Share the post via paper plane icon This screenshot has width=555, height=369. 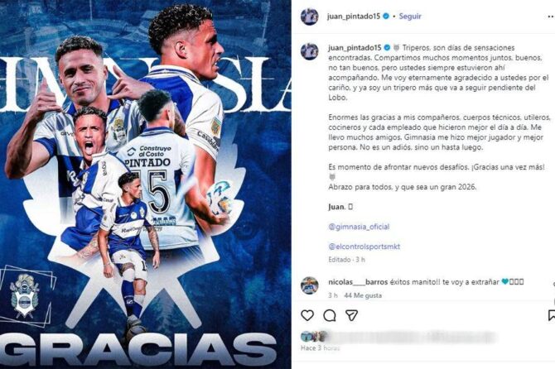351,315
